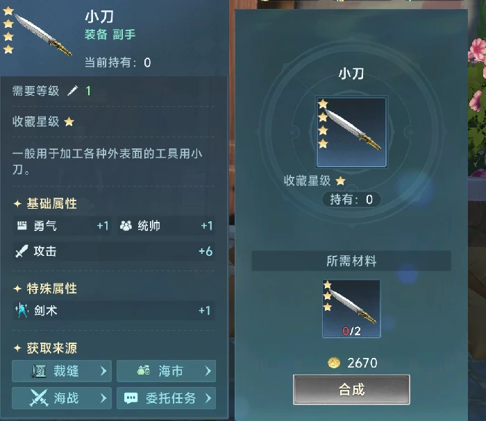Click the gold coin cost 2670
The image size is (486, 421).
[353, 363]
